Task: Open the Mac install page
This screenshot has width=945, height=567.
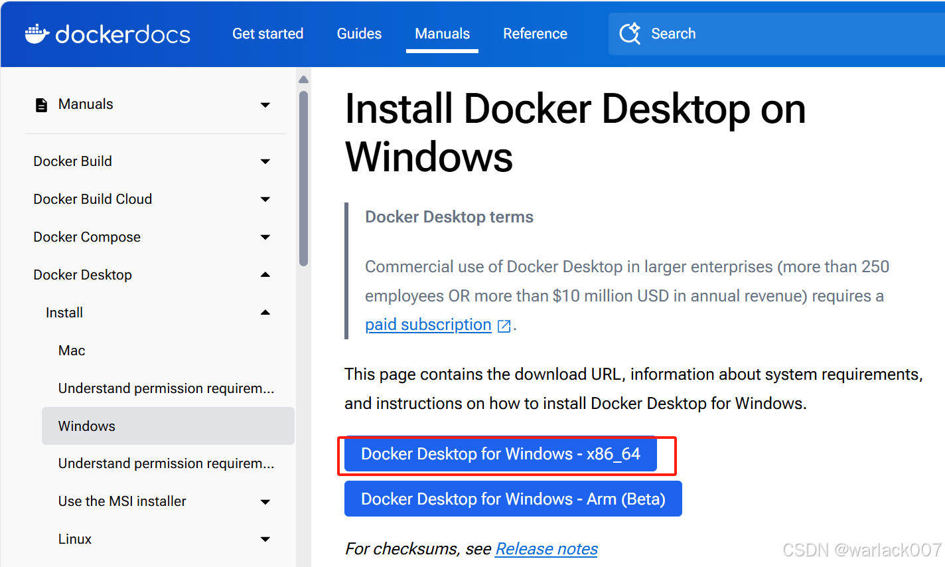Action: coord(72,351)
